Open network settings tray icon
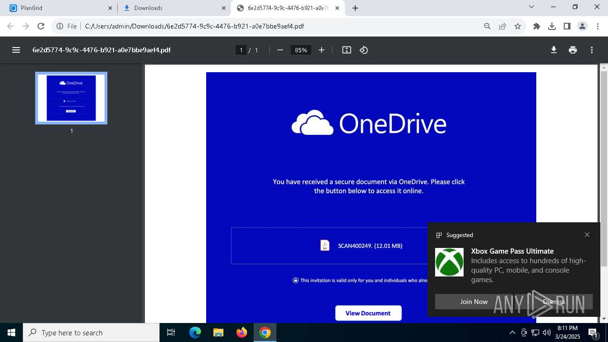Viewport: 608px width, 342px height. [535, 332]
